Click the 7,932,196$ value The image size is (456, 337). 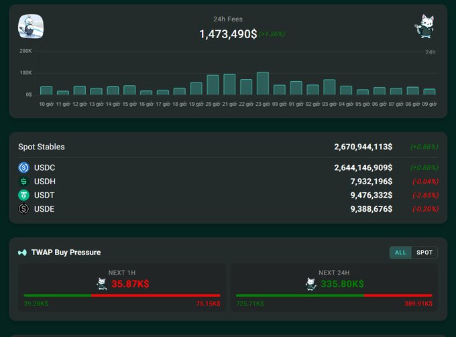pyautogui.click(x=372, y=182)
